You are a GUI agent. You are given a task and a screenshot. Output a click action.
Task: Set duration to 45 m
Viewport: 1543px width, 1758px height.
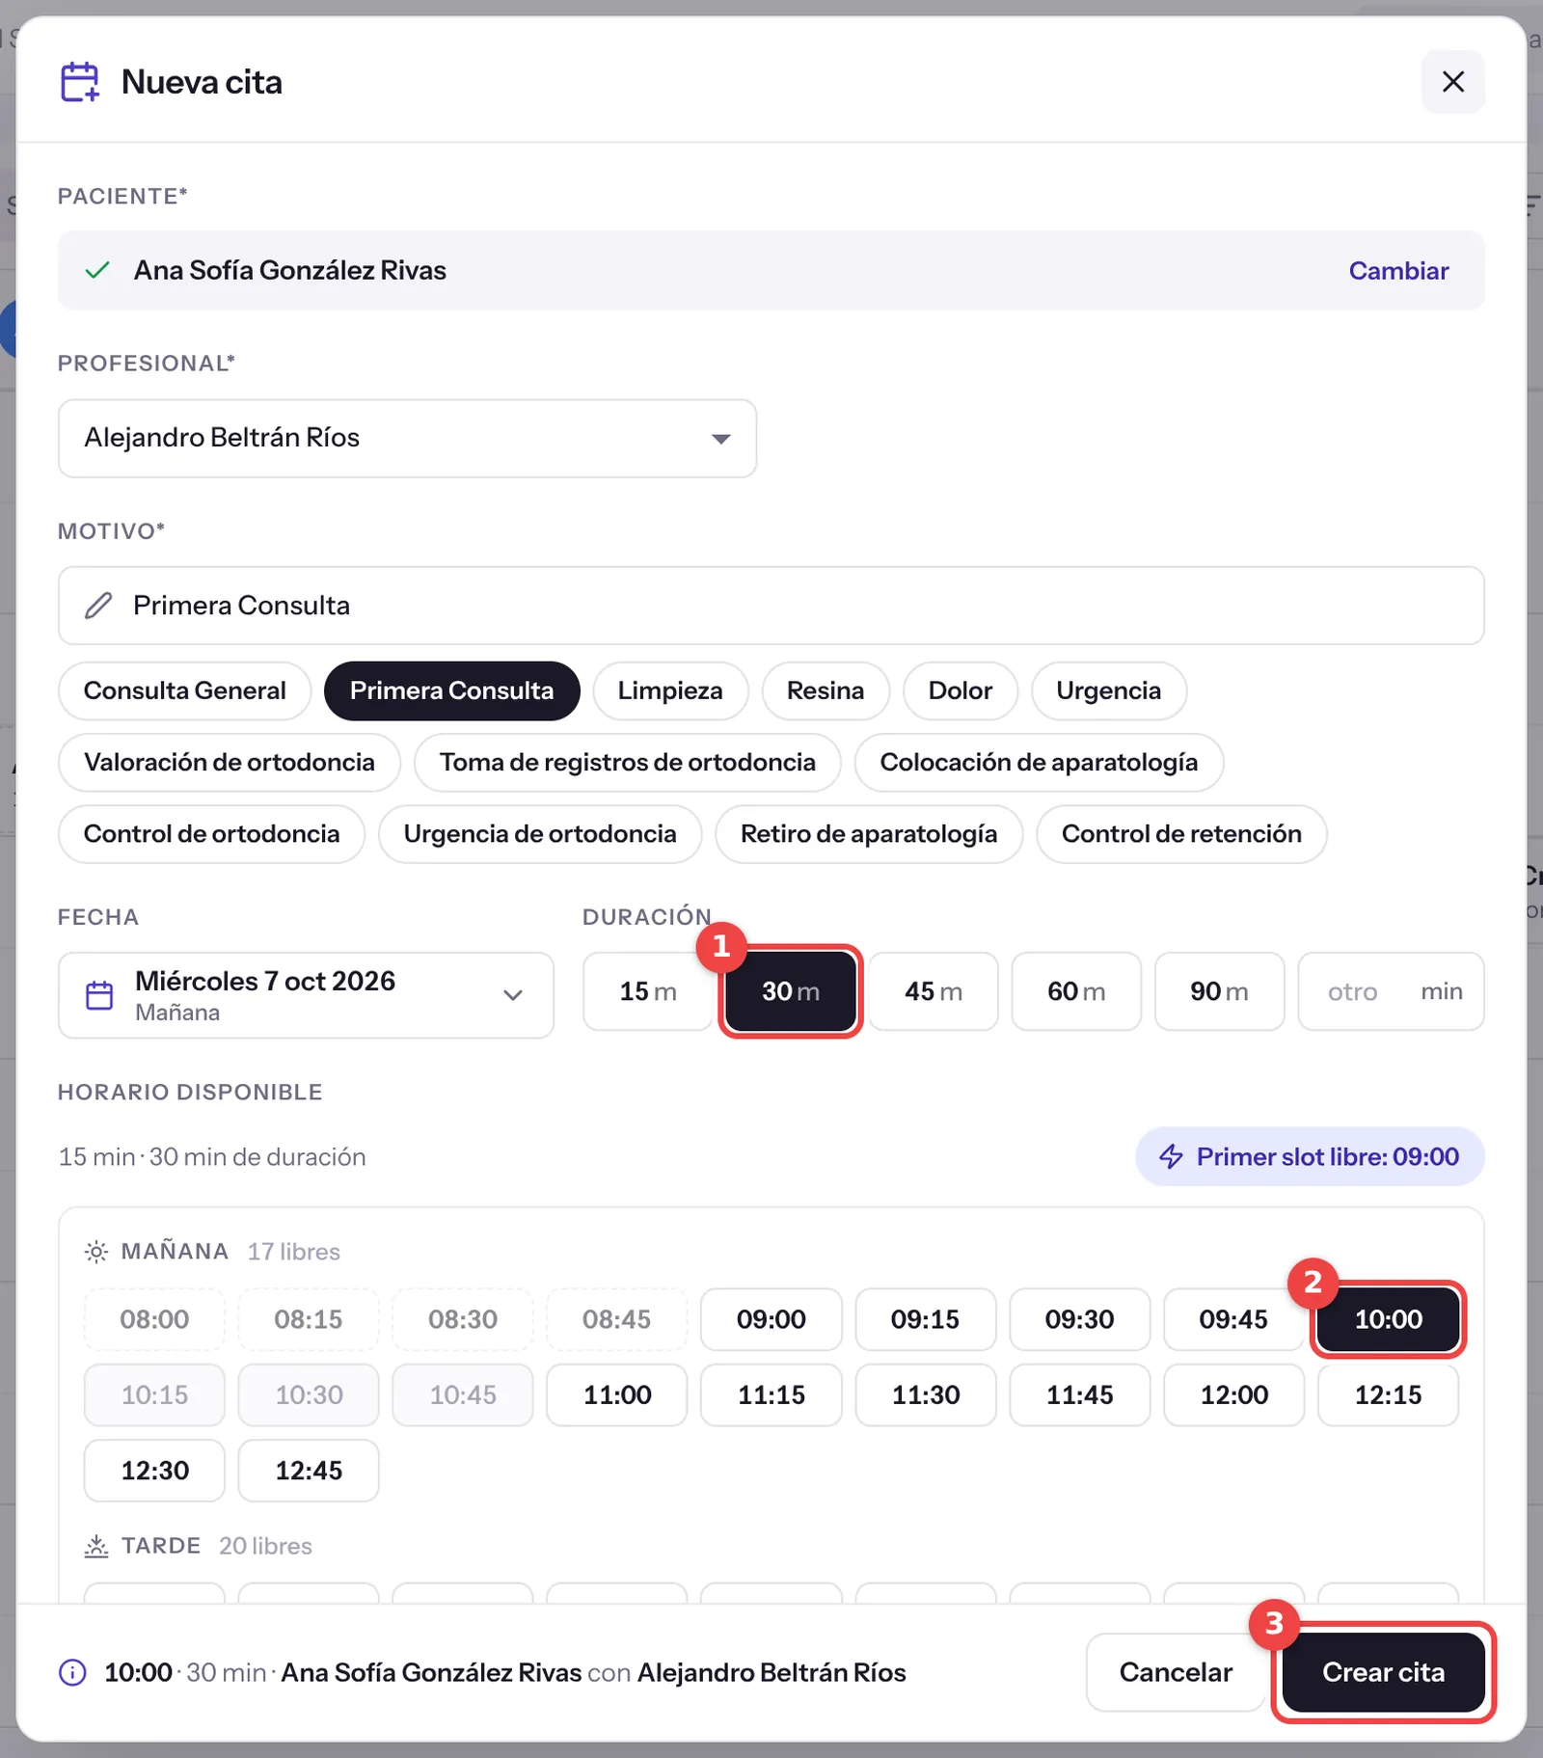(934, 991)
